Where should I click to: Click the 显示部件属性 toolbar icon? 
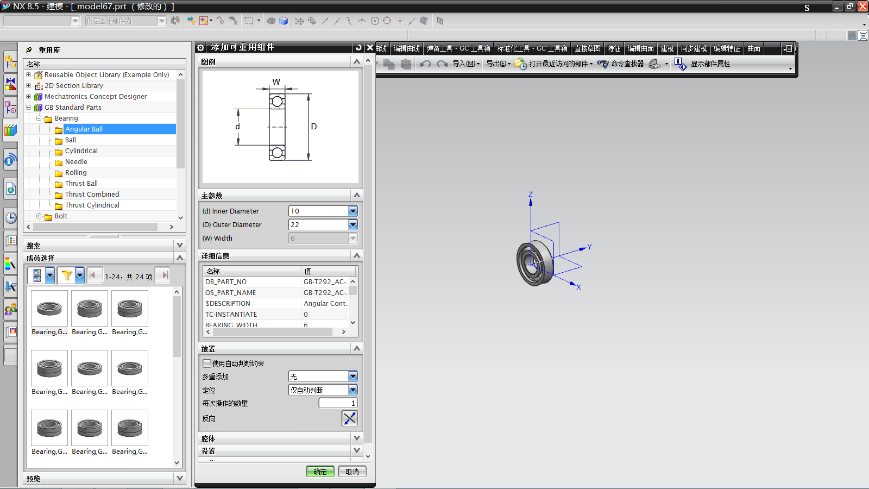tap(681, 64)
